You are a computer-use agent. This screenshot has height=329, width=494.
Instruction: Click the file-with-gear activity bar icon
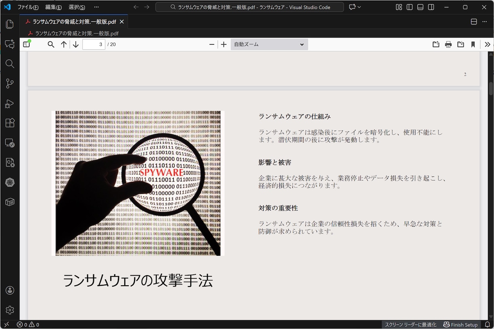pos(10,162)
